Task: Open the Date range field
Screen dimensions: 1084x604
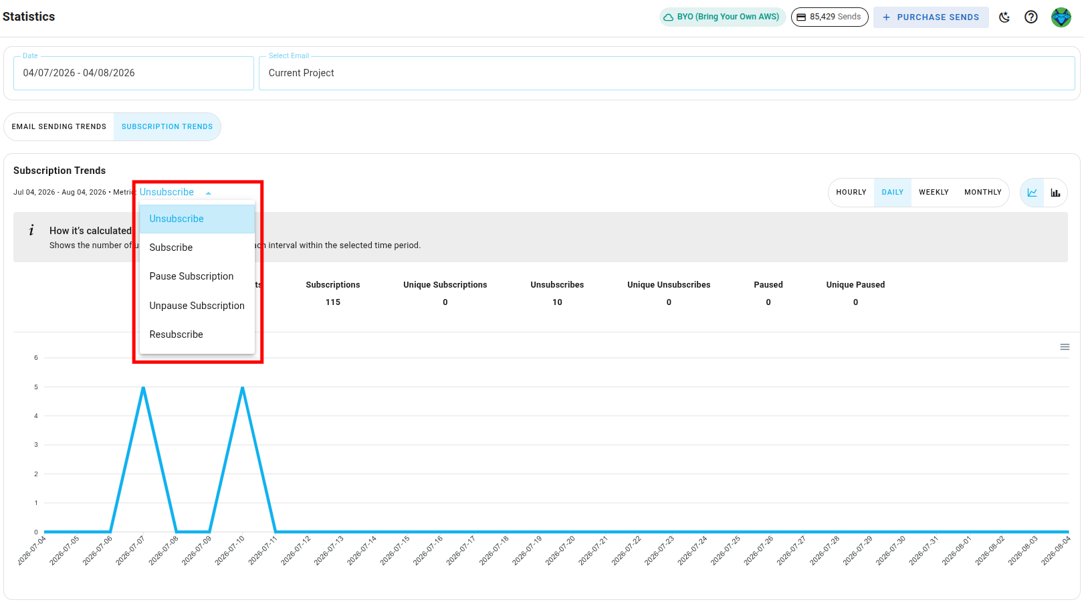Action: point(134,73)
